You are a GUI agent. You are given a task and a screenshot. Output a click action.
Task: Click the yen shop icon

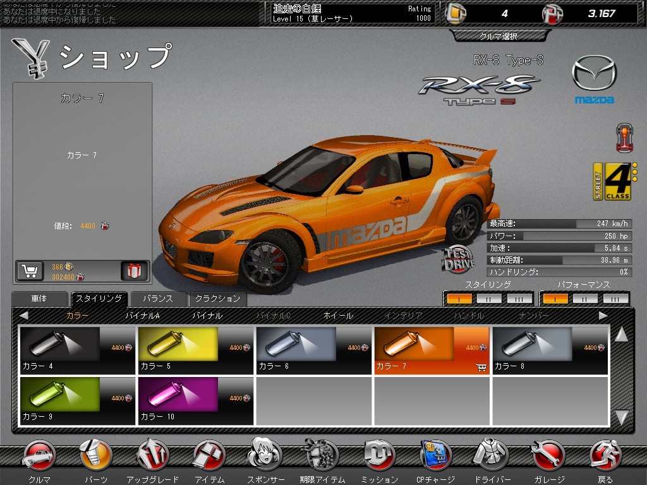click(x=30, y=57)
